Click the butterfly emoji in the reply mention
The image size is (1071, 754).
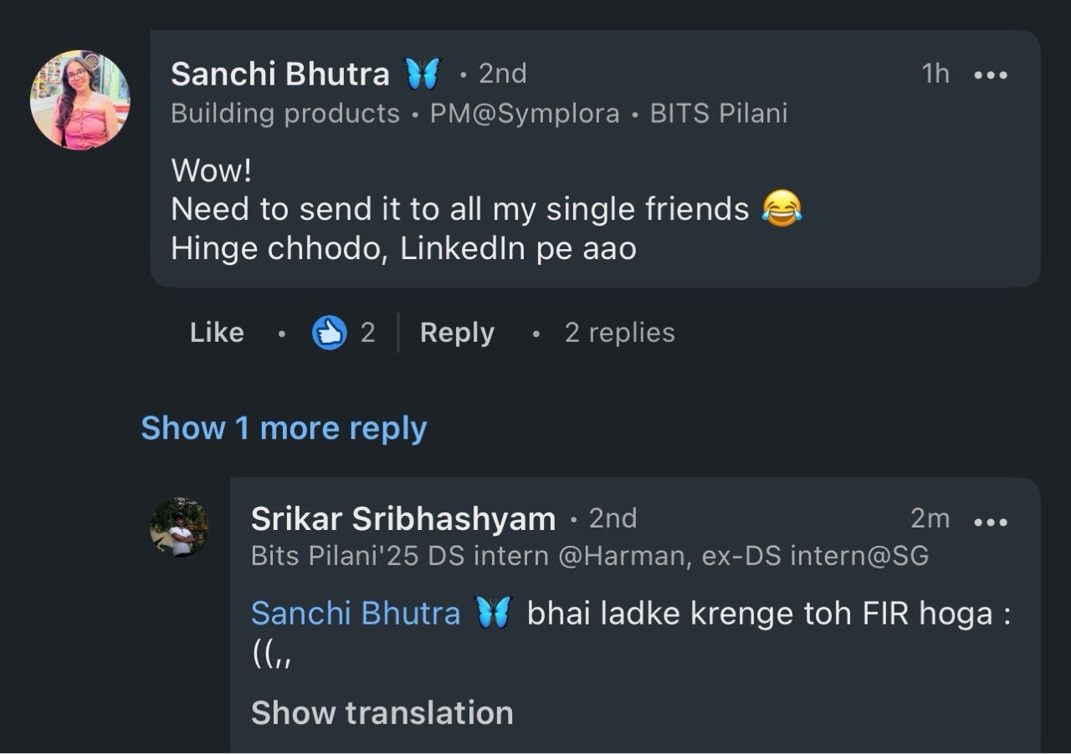493,614
